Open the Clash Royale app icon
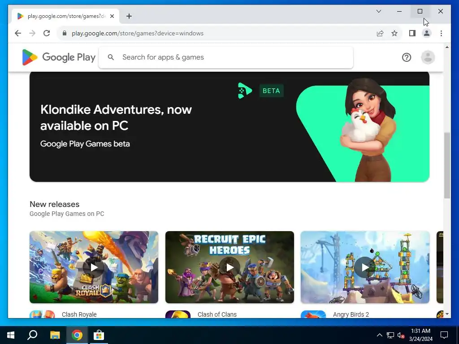 click(x=42, y=314)
